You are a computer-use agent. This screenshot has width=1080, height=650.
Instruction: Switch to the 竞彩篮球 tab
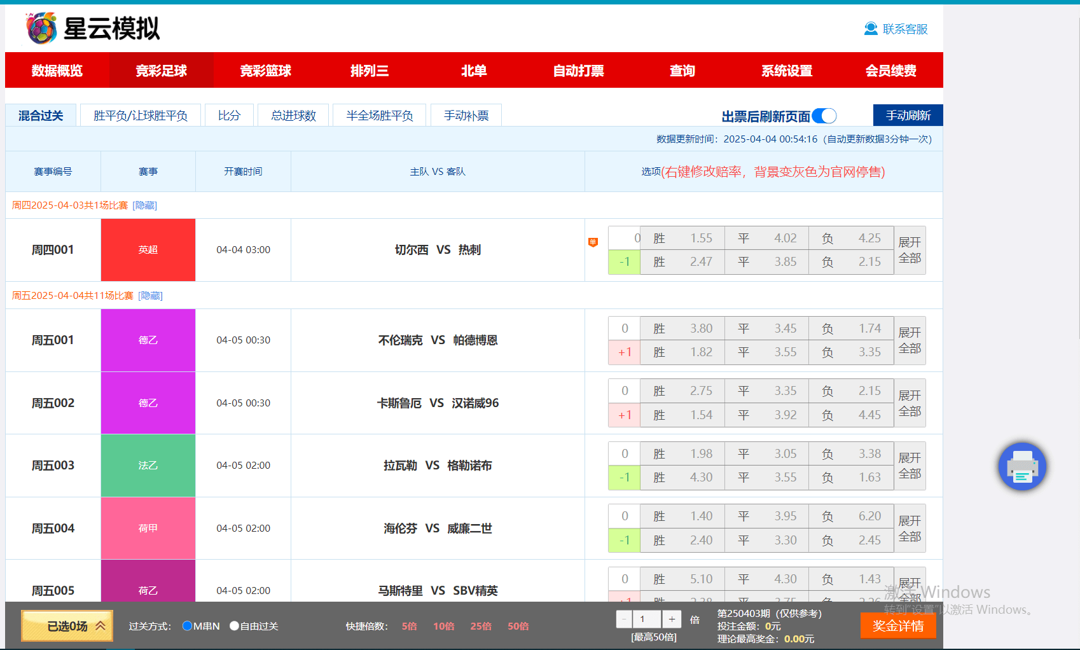[x=265, y=71]
